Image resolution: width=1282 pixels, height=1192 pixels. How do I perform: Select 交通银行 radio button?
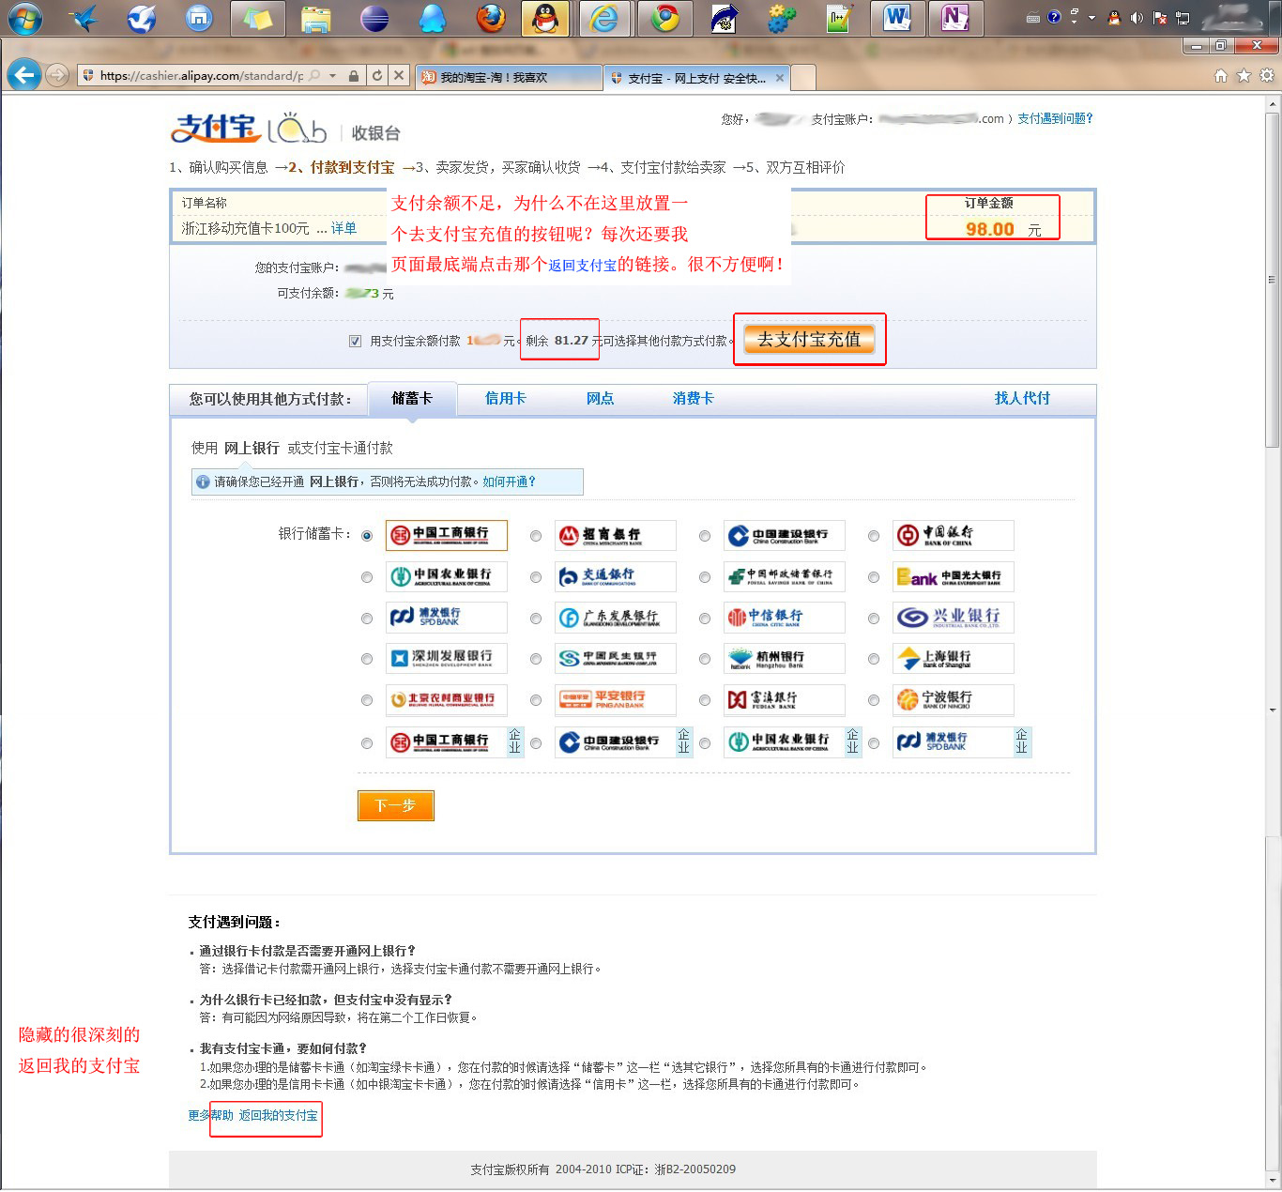(x=536, y=577)
